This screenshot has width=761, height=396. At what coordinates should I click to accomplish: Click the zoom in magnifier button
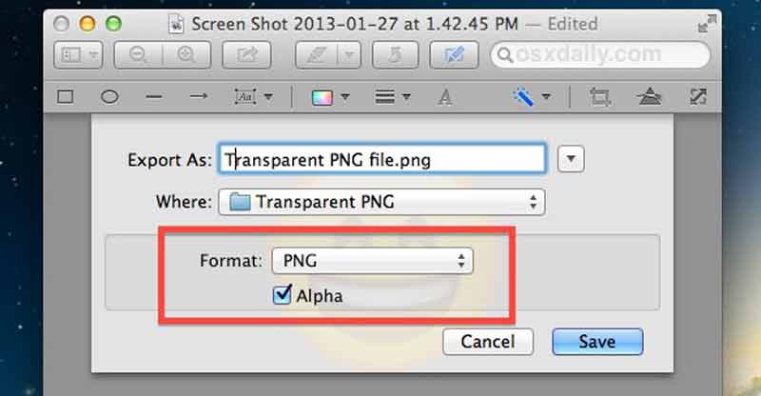click(185, 56)
